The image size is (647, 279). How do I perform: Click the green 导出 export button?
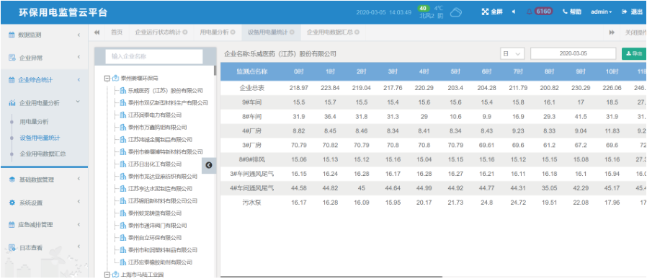click(x=635, y=53)
